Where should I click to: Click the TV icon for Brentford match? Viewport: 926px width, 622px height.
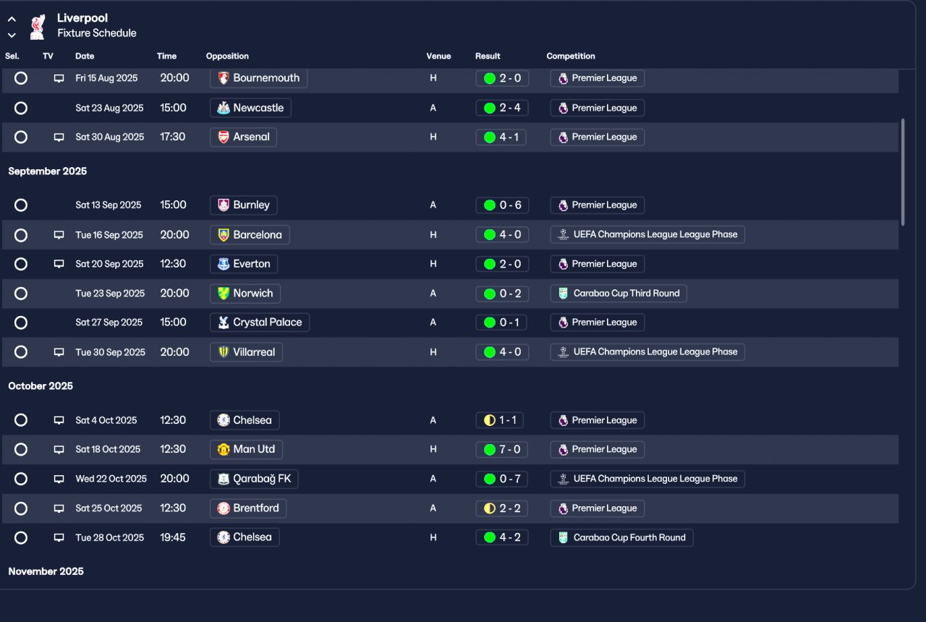[x=59, y=508]
